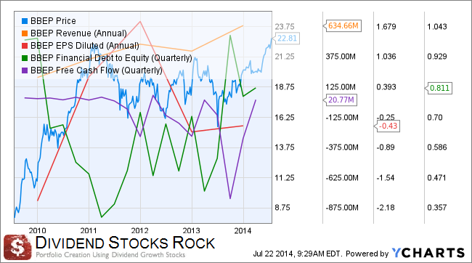Click the 375.00M revenue axis value
Viewport: 472px width, 263px height.
tap(341, 57)
